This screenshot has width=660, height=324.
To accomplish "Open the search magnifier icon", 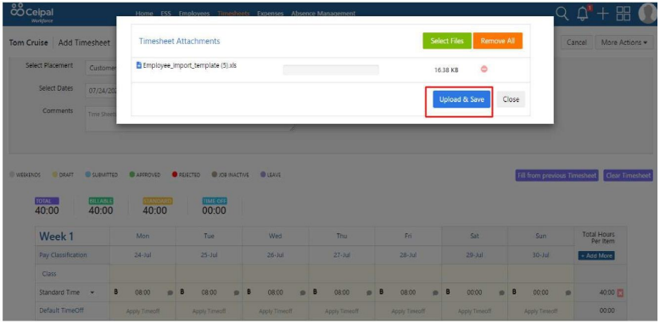I will pyautogui.click(x=562, y=14).
